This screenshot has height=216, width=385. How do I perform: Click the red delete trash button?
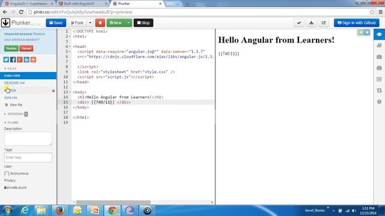pos(100,23)
